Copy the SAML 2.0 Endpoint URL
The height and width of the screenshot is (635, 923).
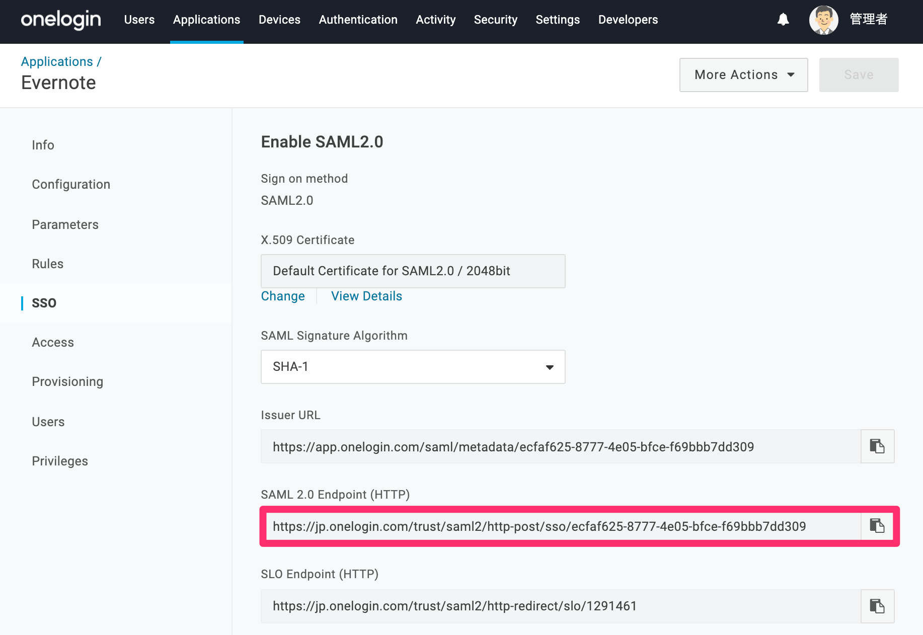pyautogui.click(x=877, y=526)
